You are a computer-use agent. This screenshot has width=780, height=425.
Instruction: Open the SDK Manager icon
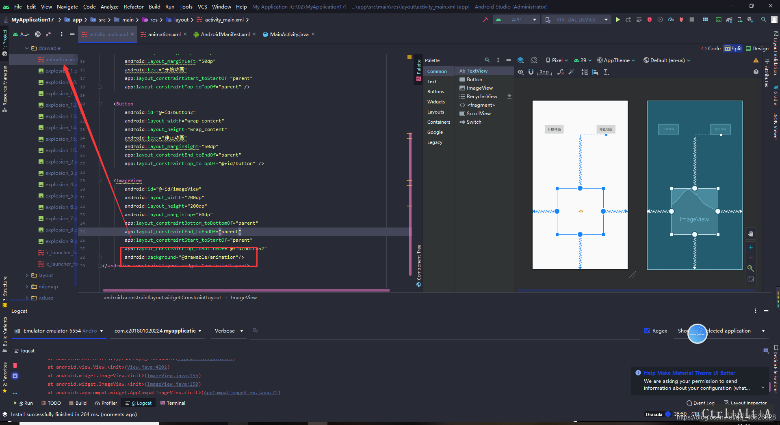pyautogui.click(x=750, y=19)
